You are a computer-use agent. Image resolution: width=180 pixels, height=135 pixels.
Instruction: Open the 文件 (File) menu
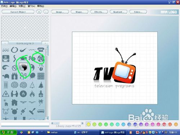(x=4, y=6)
